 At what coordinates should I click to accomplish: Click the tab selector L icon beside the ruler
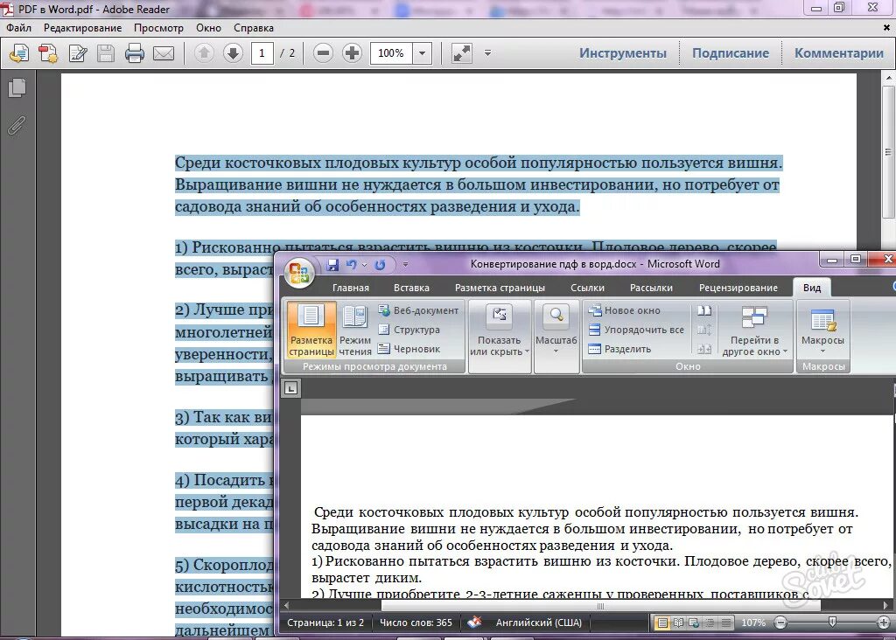click(290, 389)
